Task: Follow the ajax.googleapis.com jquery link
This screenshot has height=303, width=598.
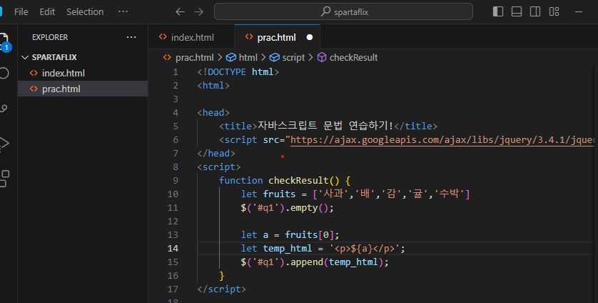Action: [x=442, y=140]
